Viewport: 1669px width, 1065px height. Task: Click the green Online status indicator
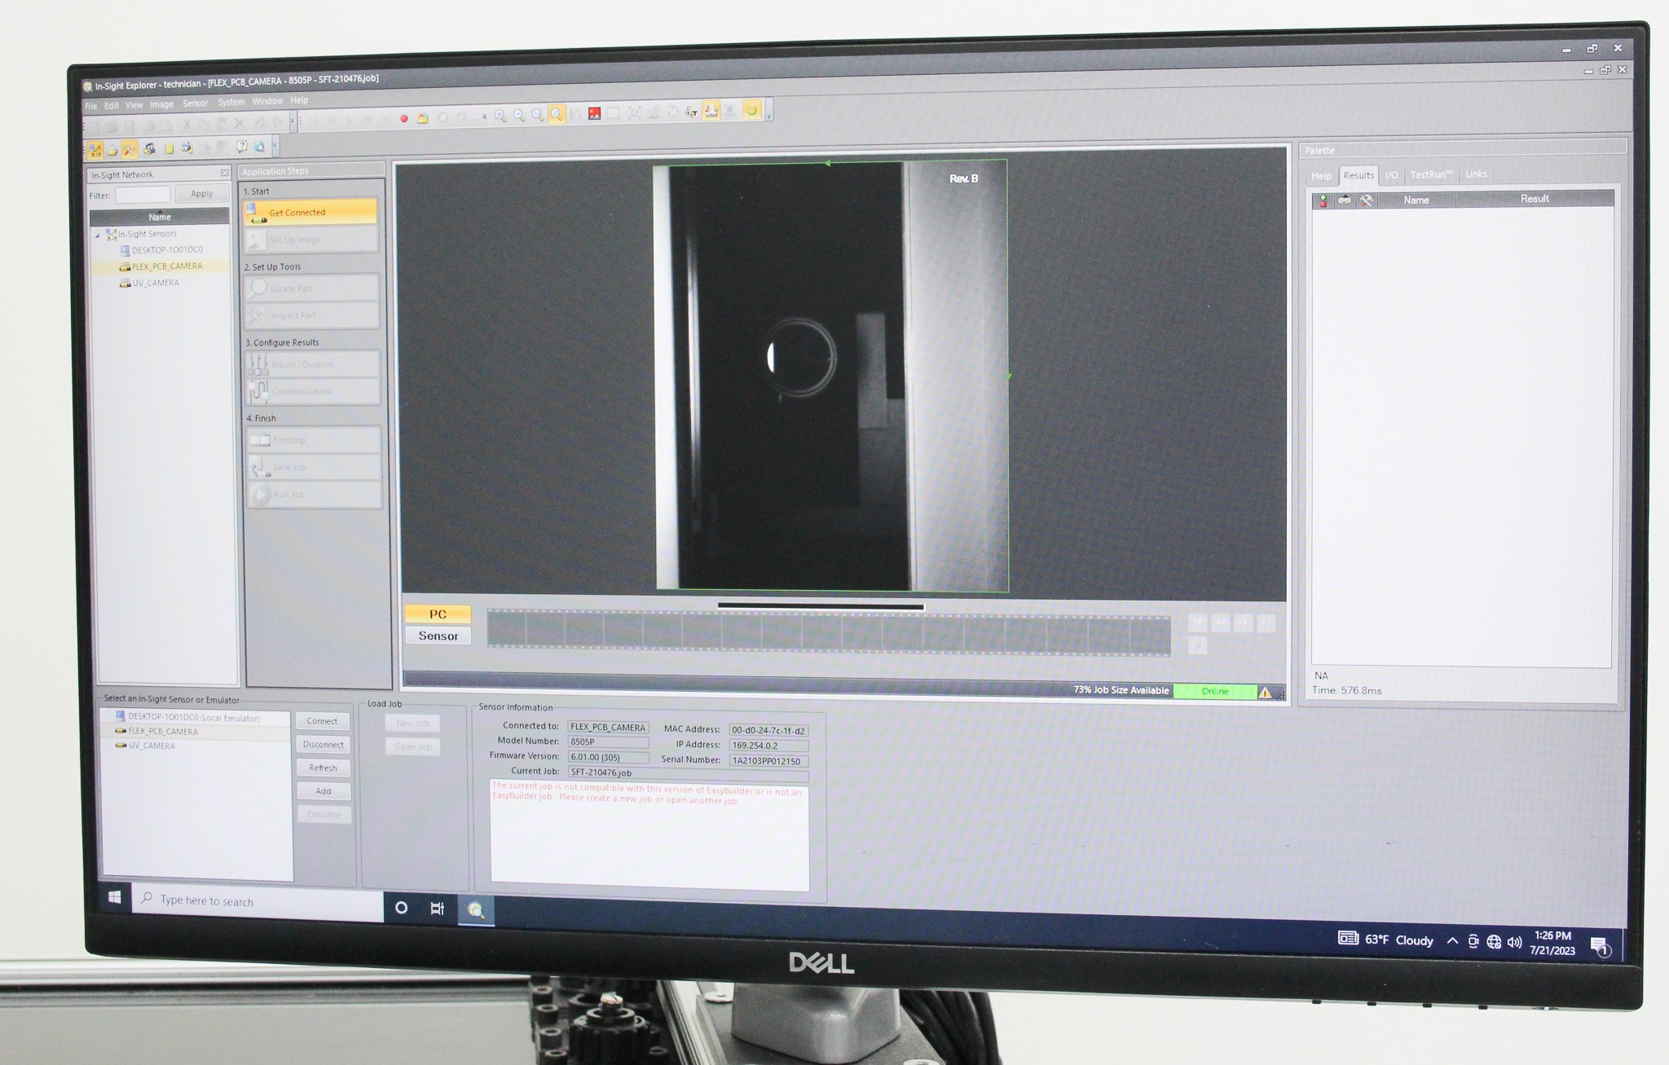[1216, 691]
